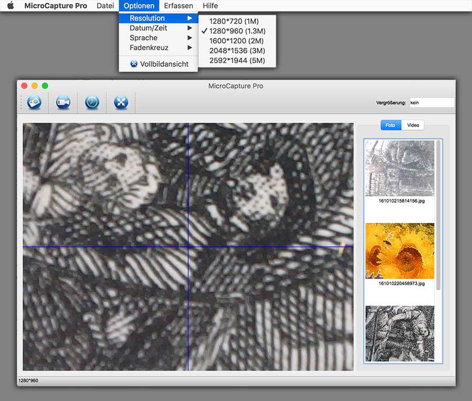472x401 pixels.
Task: Click the fullscreen arrows toolbar icon
Action: 121,102
